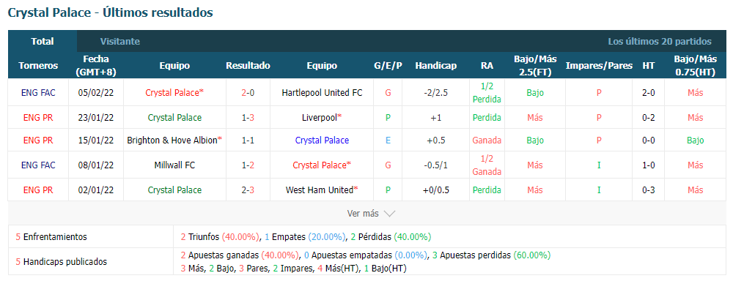Open ENG PR tournament on 23/01/22 row
This screenshot has width=733, height=281.
(x=38, y=118)
